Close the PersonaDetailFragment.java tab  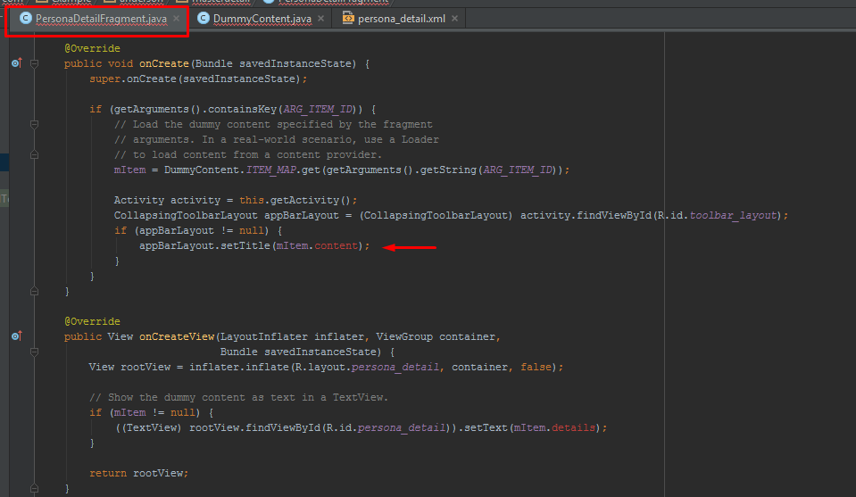pos(176,19)
